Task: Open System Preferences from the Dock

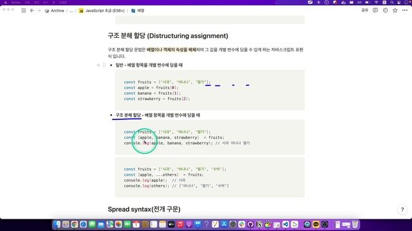Action: tap(233, 225)
